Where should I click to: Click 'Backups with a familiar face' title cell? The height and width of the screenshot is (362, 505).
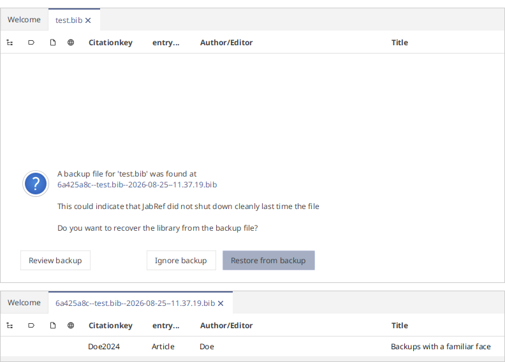(441, 347)
